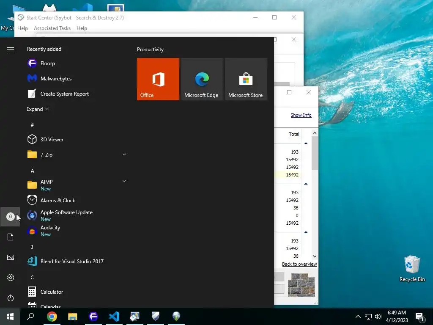Screen dimensions: 433x325
Task: Click the Productivity group heading
Action: [150, 50]
